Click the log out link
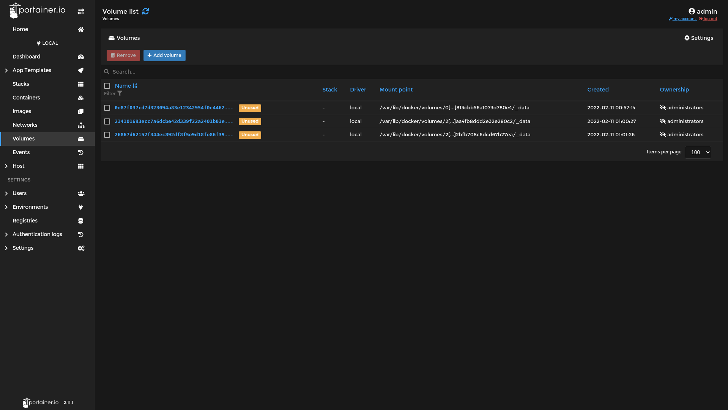 click(x=708, y=19)
